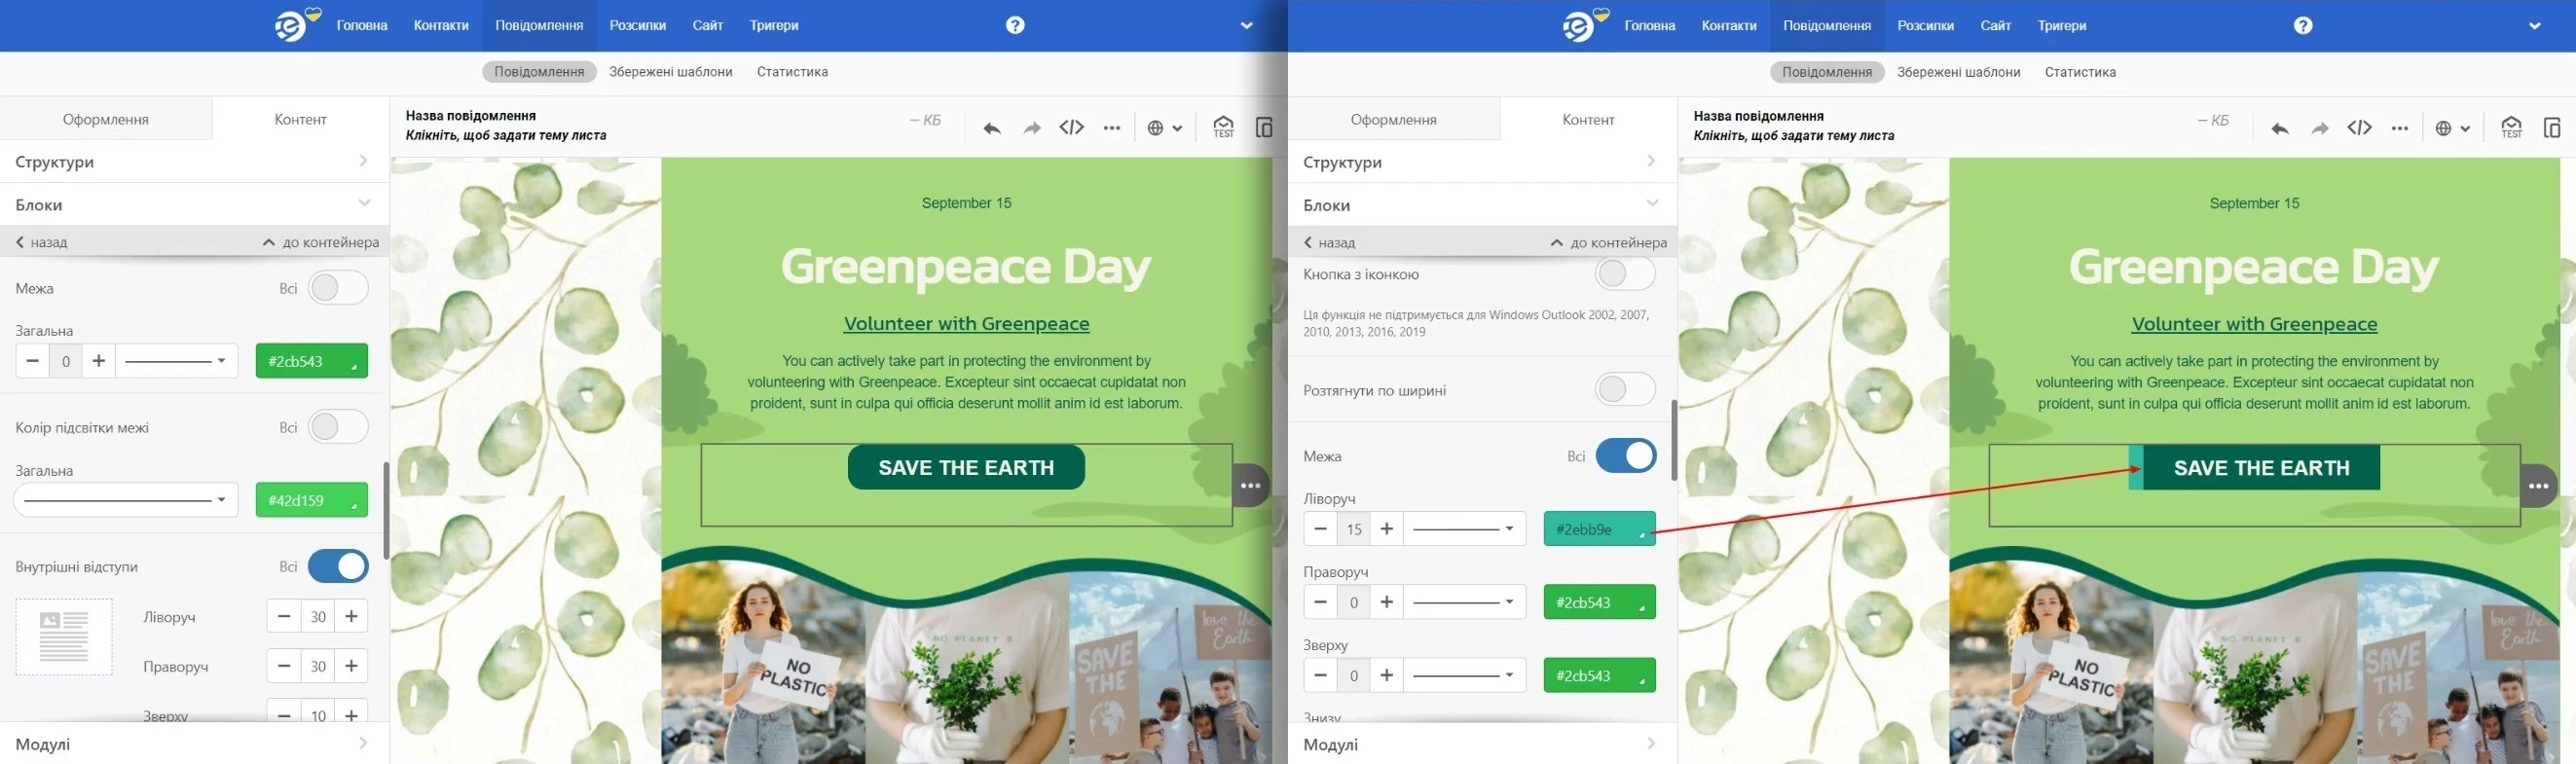Expand Структури section in right panel
The width and height of the screenshot is (2576, 764).
pos(1482,162)
